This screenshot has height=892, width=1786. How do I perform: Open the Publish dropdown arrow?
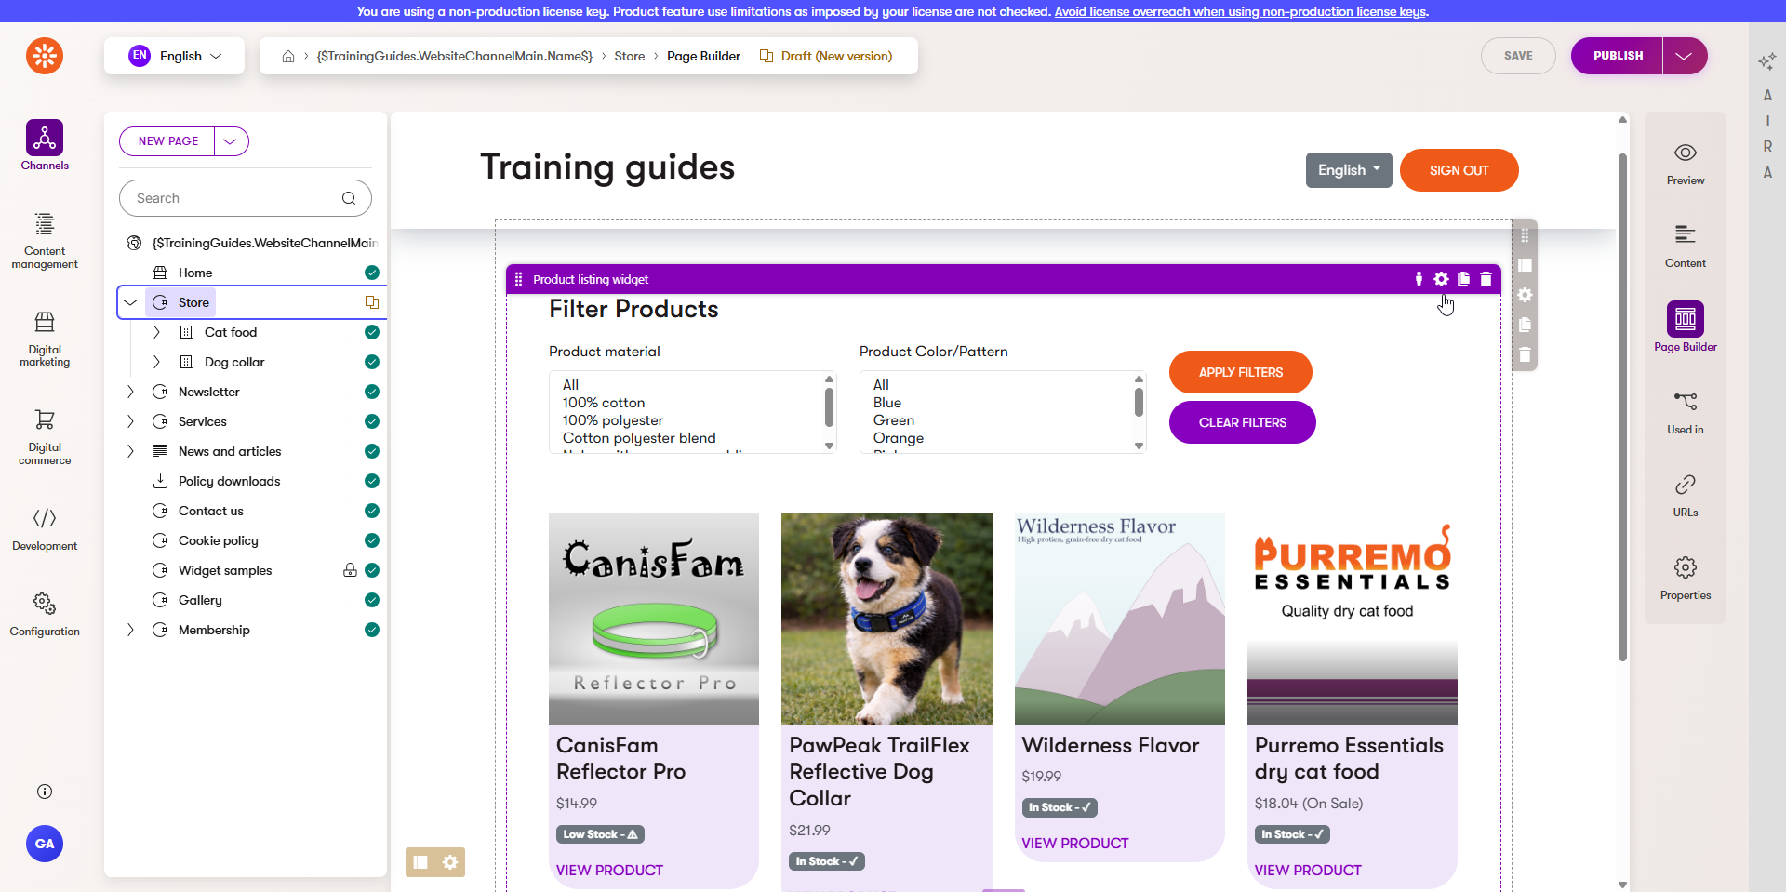point(1685,56)
